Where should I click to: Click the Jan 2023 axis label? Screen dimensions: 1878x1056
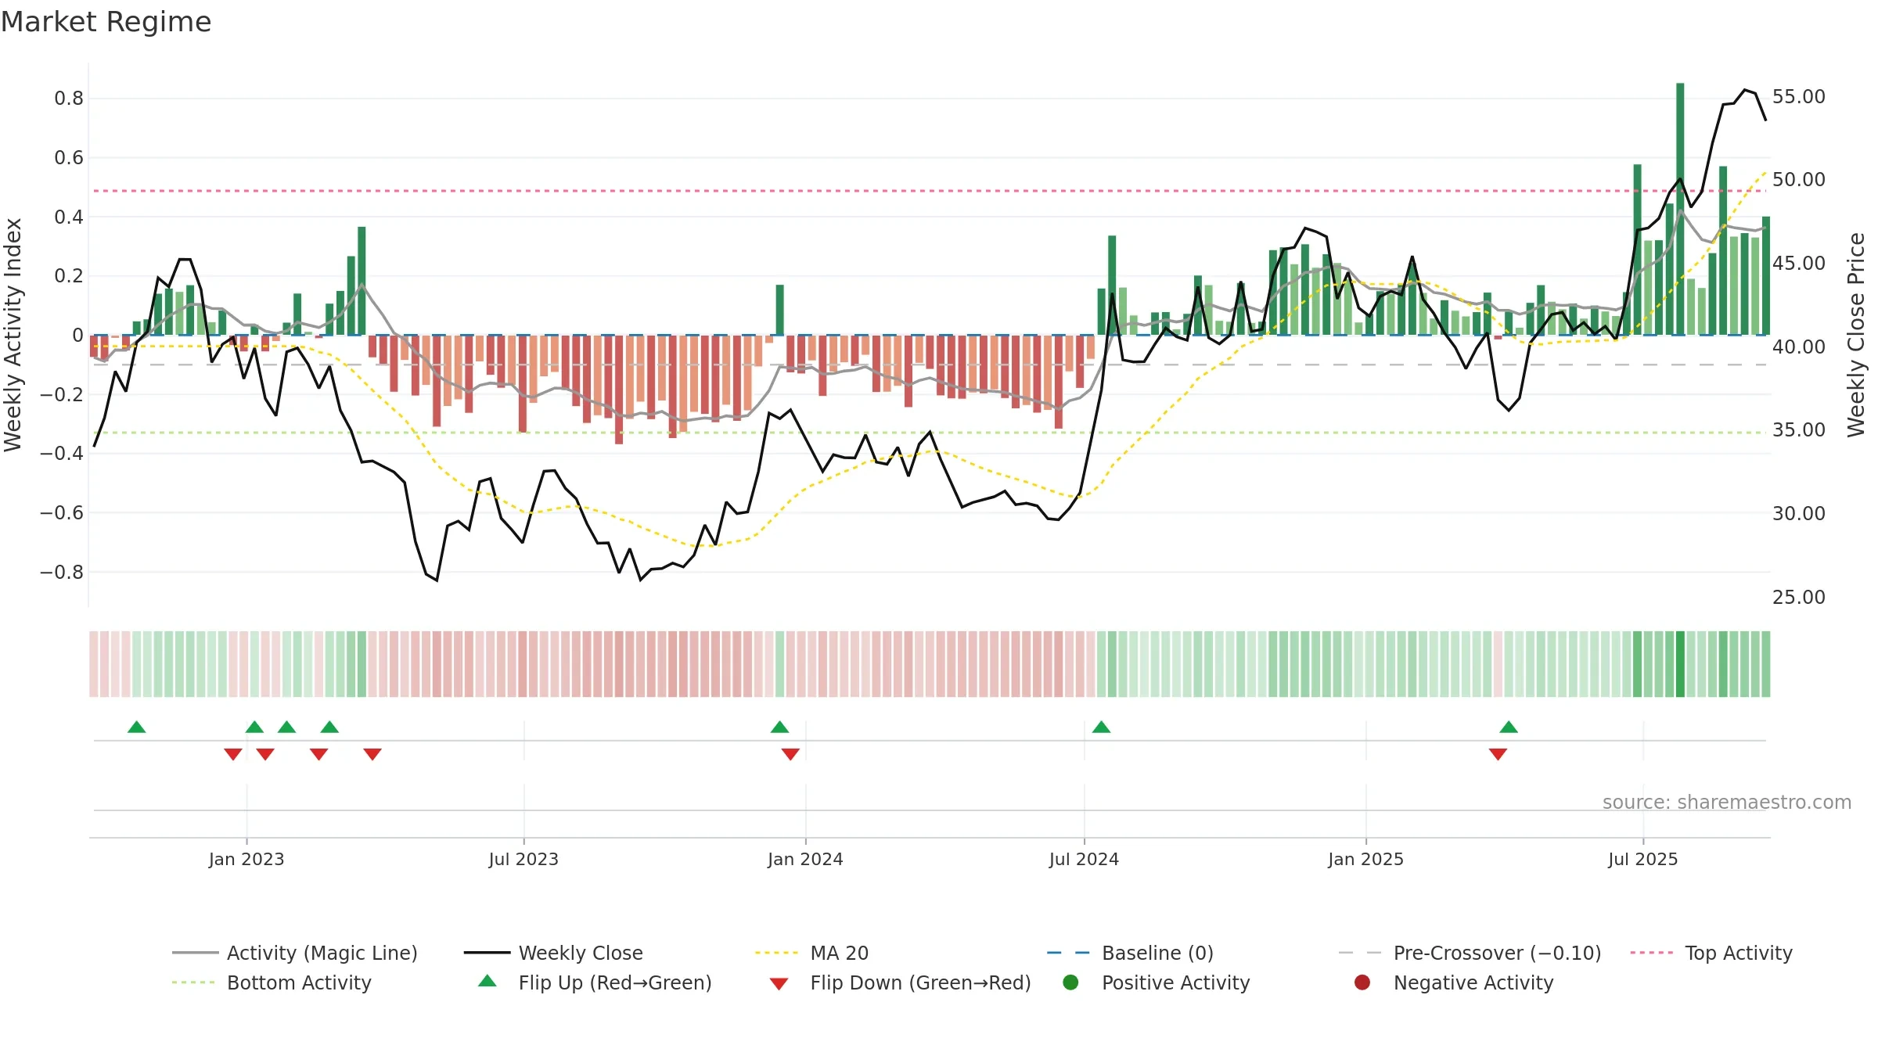pos(246,859)
